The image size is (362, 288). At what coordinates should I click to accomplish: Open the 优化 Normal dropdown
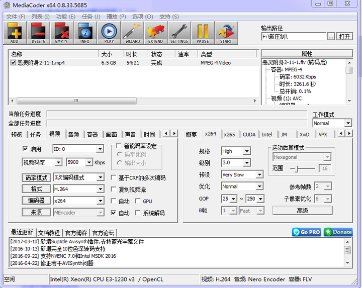(242, 186)
